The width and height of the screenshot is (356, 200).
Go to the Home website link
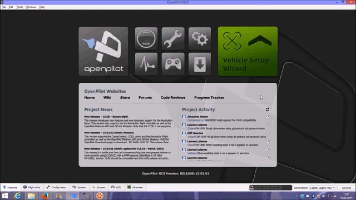tap(89, 97)
